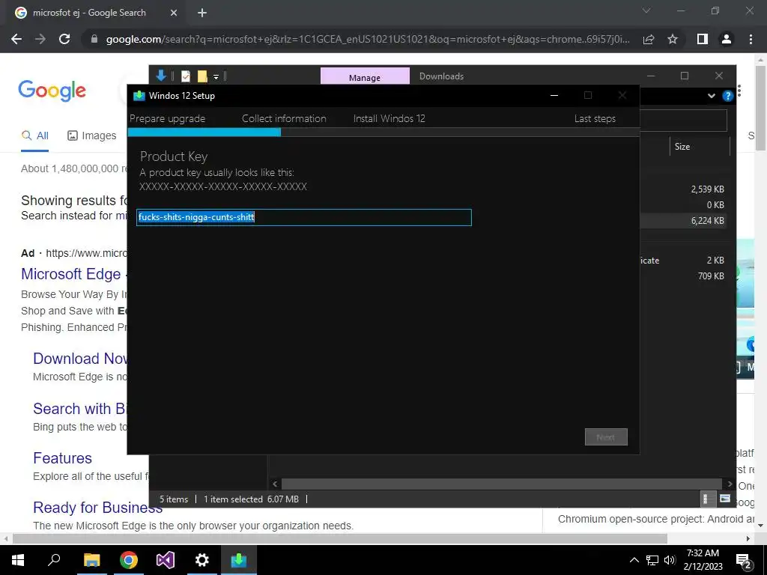Minimize the Windos 12 Setup window
Screen dimensions: 767x575
click(554, 95)
